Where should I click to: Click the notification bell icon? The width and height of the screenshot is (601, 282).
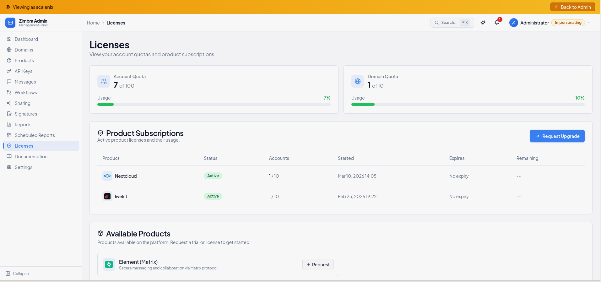(497, 23)
